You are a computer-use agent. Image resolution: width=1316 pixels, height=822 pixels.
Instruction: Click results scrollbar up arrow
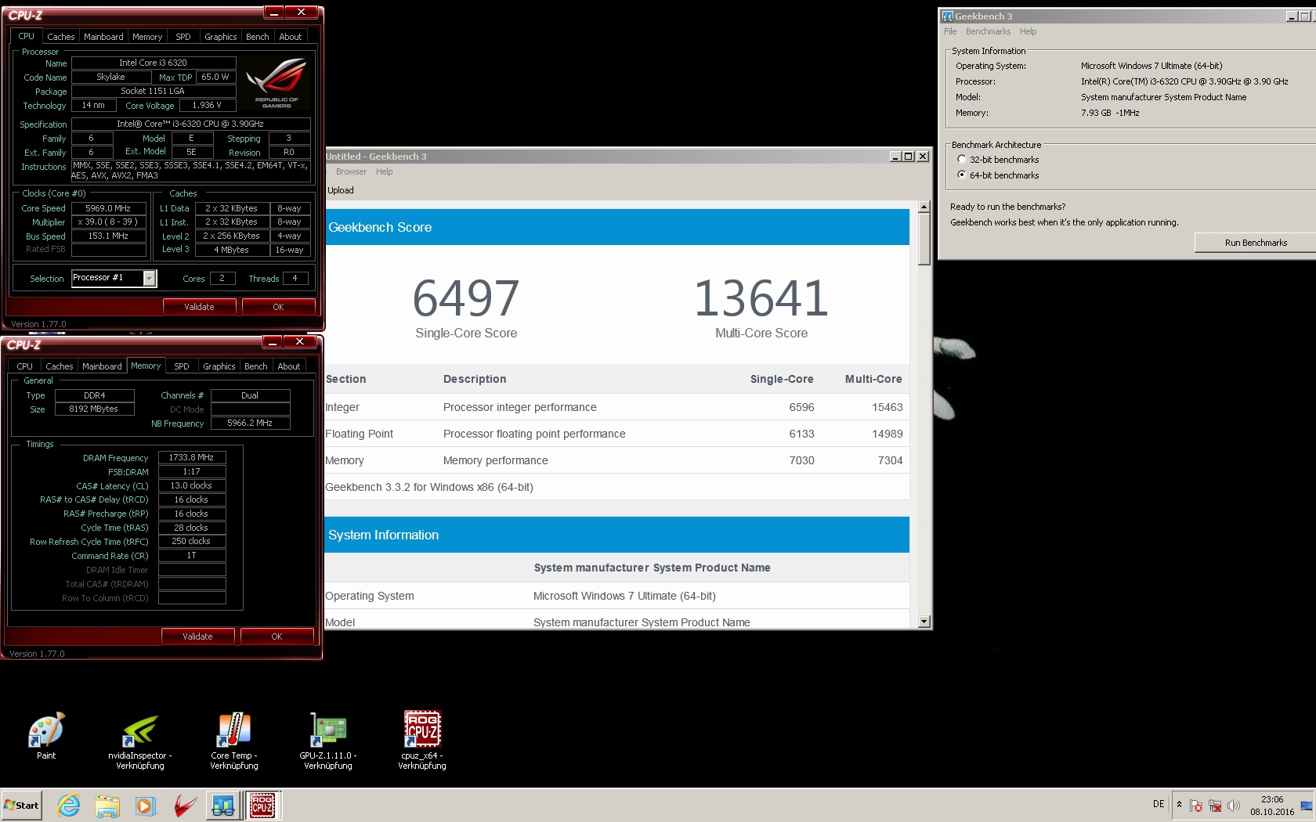pos(924,207)
